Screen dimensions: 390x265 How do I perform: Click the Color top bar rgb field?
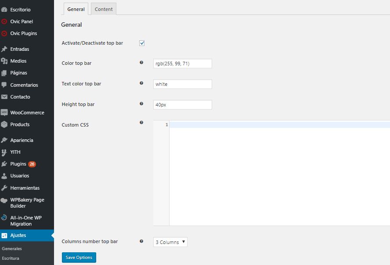pyautogui.click(x=183, y=64)
